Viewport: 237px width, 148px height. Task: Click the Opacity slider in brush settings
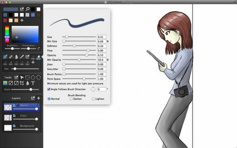click(x=79, y=55)
